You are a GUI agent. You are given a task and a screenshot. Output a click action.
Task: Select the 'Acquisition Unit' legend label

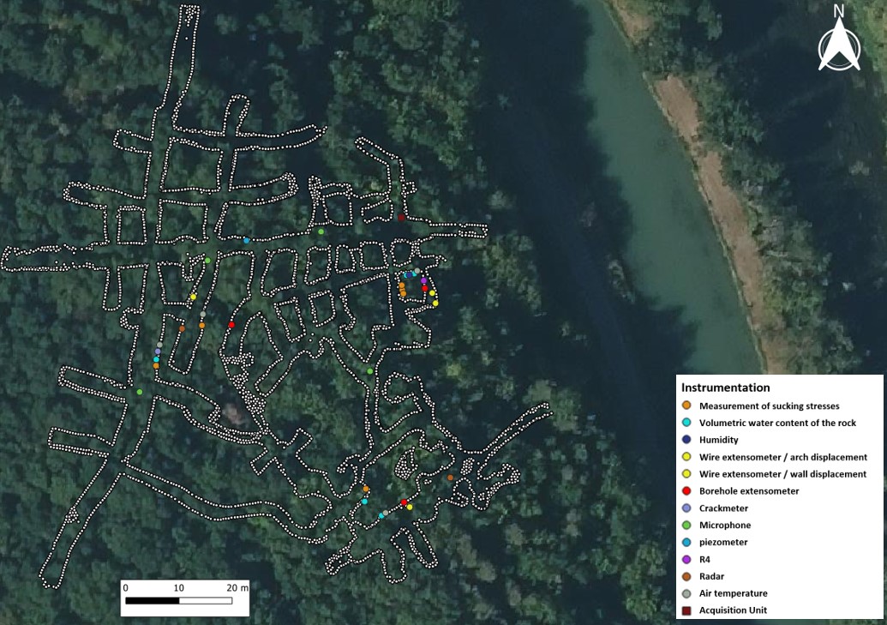733,610
